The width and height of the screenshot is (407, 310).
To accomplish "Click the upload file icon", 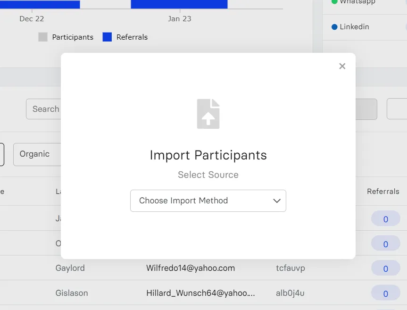I will tap(208, 114).
